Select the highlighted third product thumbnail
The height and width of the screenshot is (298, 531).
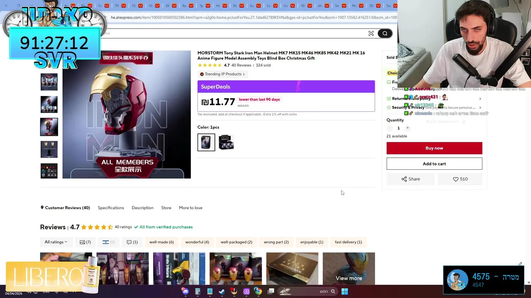point(49,127)
